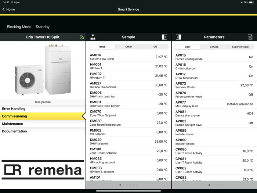257x193 pixels.
Task: Select CM190 Zone Troom setpoint row
Action: 128,151
